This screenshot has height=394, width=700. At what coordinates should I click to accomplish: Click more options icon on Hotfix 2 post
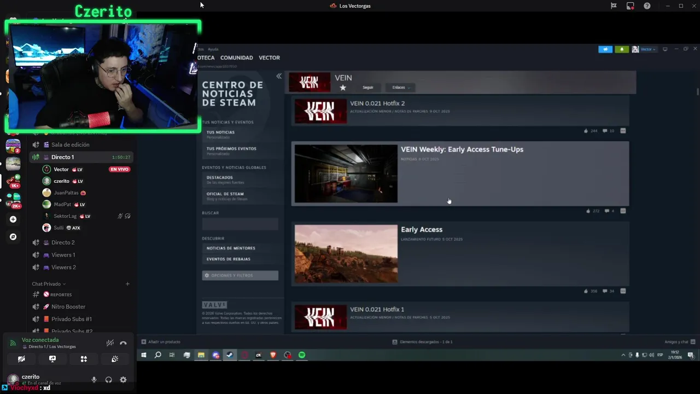coord(623,131)
